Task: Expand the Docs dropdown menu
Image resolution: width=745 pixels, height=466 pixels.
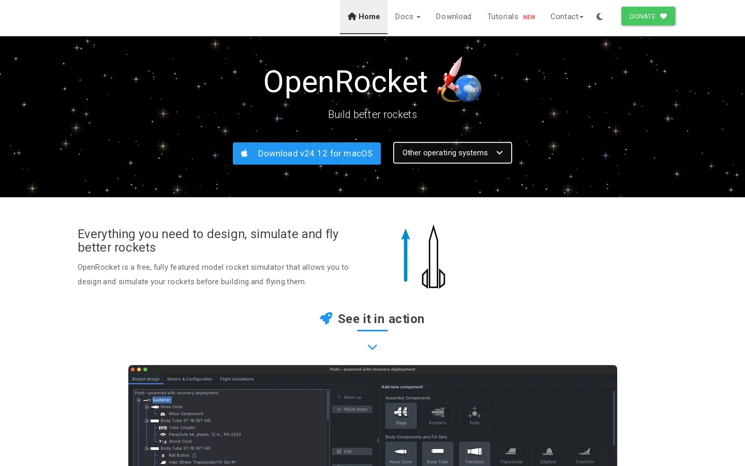Action: click(x=408, y=17)
